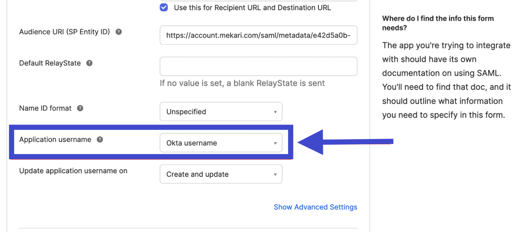Focus the Audience URI input field
Image resolution: width=519 pixels, height=232 pixels.
(x=258, y=35)
